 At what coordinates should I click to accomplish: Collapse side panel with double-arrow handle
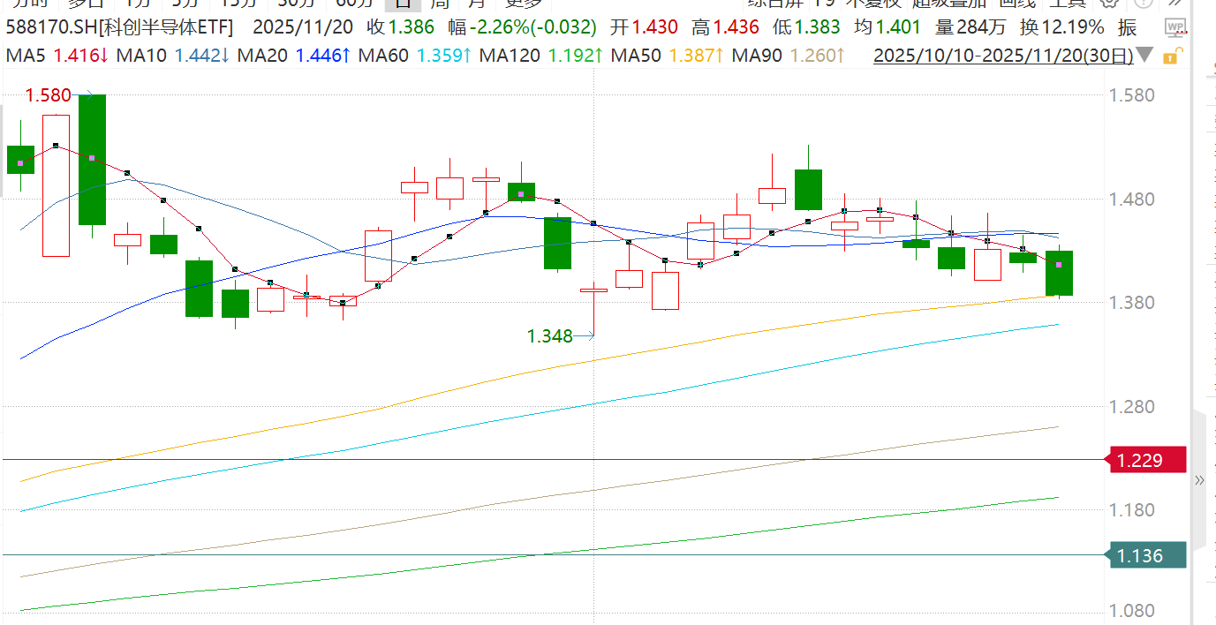pyautogui.click(x=1199, y=481)
